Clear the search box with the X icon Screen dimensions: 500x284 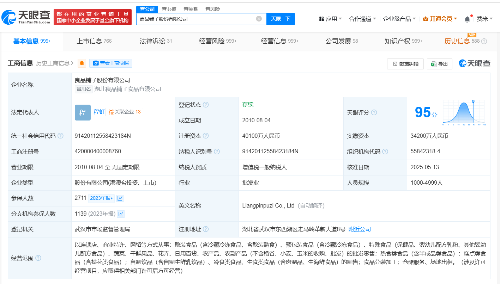[x=259, y=19]
